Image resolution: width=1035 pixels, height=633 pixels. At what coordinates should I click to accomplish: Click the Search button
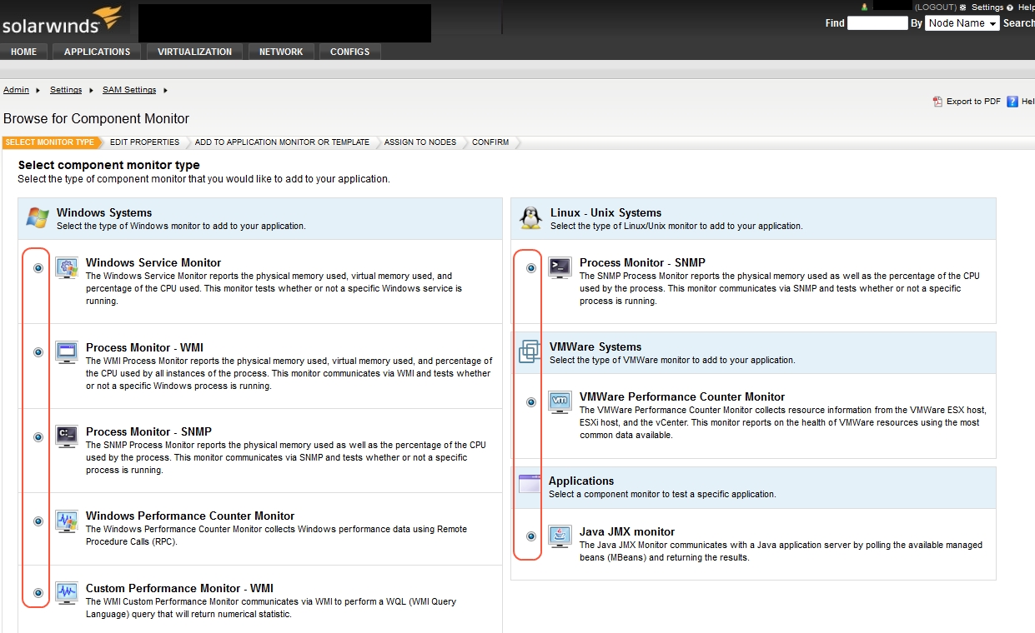(x=1018, y=23)
